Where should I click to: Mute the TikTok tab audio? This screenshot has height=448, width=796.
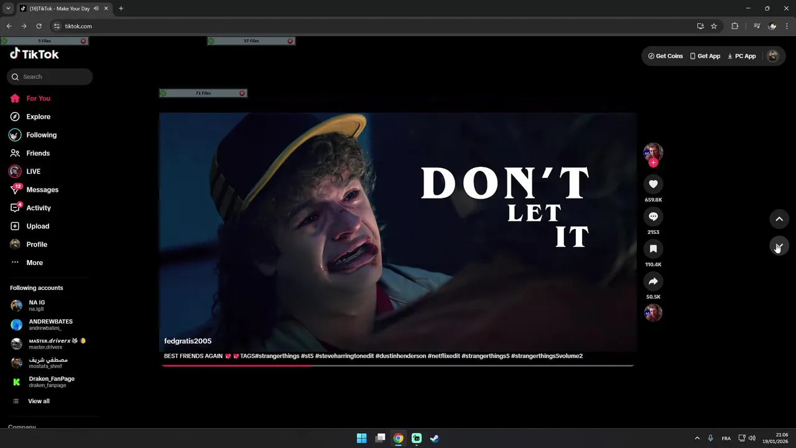[96, 9]
